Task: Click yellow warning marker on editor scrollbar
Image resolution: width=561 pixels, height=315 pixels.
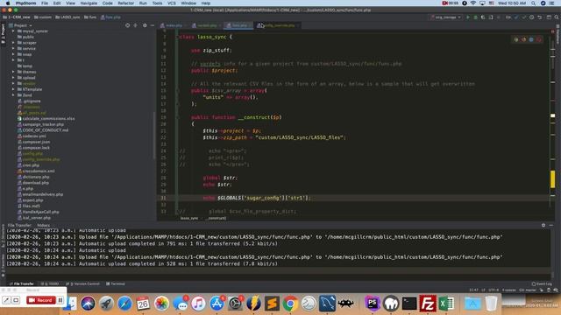Action: 553,178
